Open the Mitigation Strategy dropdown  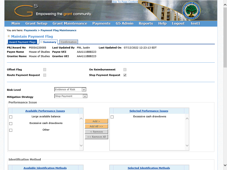71,96
